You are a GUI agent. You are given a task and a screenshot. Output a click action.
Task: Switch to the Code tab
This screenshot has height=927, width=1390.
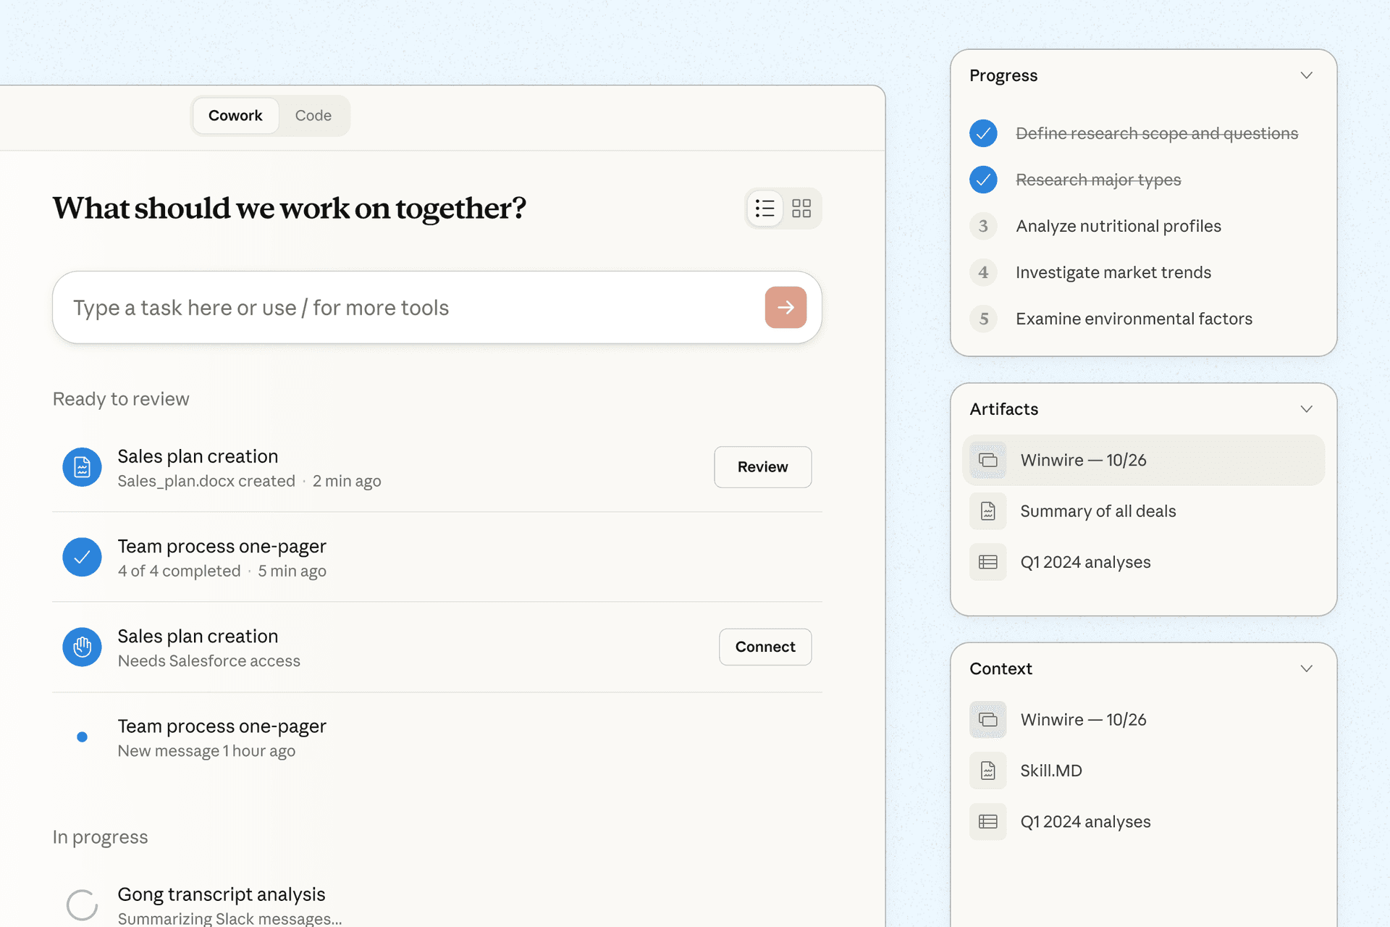[313, 116]
